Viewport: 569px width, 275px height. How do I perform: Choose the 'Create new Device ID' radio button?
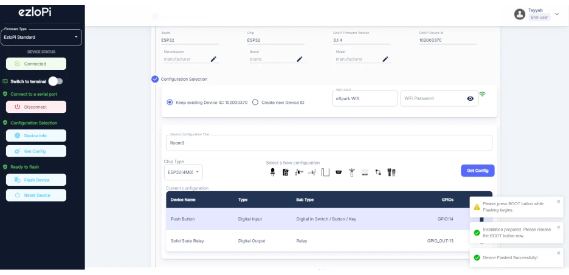(255, 103)
